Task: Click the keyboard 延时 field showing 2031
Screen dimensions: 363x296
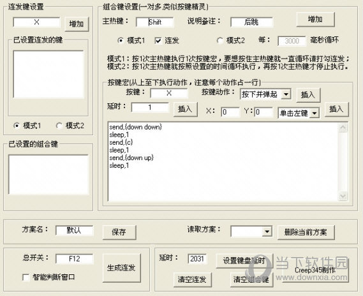Action: [x=197, y=259]
